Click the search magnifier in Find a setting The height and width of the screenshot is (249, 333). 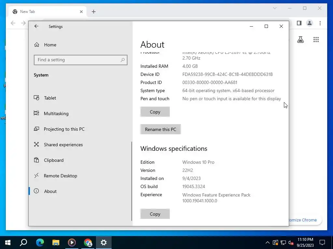(x=123, y=60)
